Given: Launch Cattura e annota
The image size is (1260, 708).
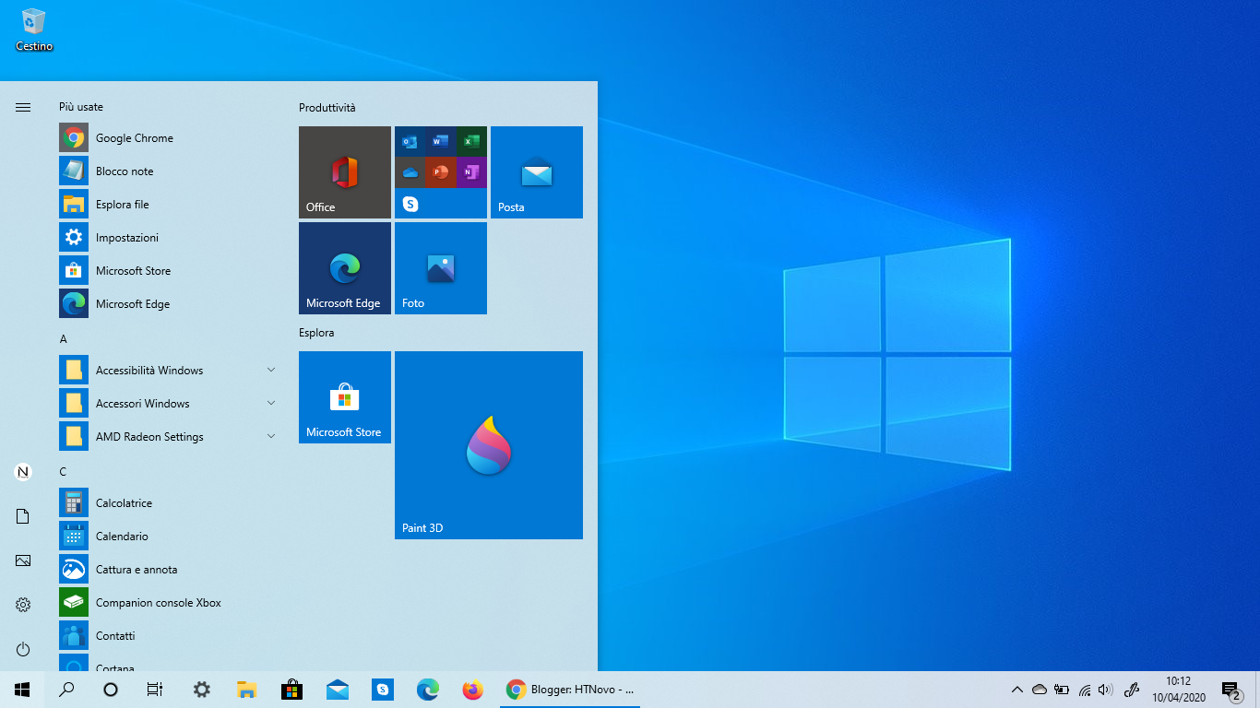Looking at the screenshot, I should coord(170,570).
